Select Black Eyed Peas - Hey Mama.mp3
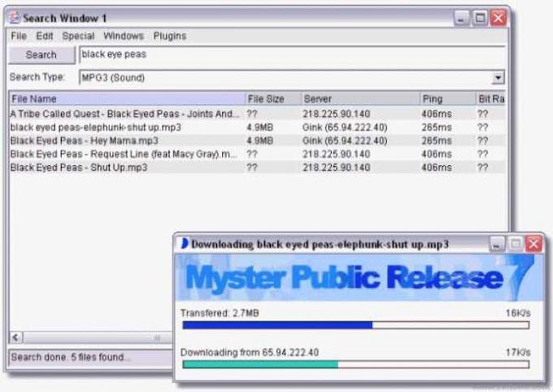This screenshot has height=392, width=553. (x=257, y=141)
